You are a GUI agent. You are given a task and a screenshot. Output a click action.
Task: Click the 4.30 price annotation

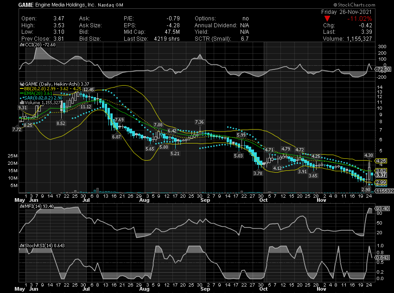click(x=369, y=155)
